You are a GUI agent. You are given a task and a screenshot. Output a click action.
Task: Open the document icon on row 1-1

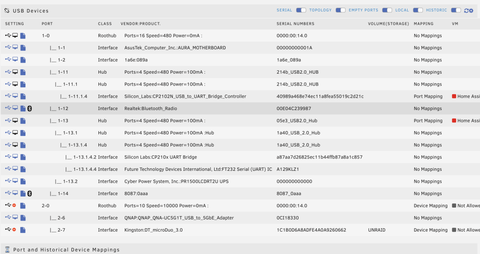pyautogui.click(x=23, y=48)
